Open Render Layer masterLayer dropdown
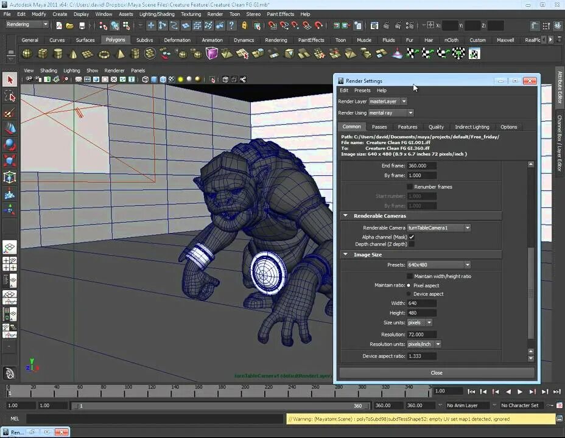The width and height of the screenshot is (565, 438). (388, 102)
